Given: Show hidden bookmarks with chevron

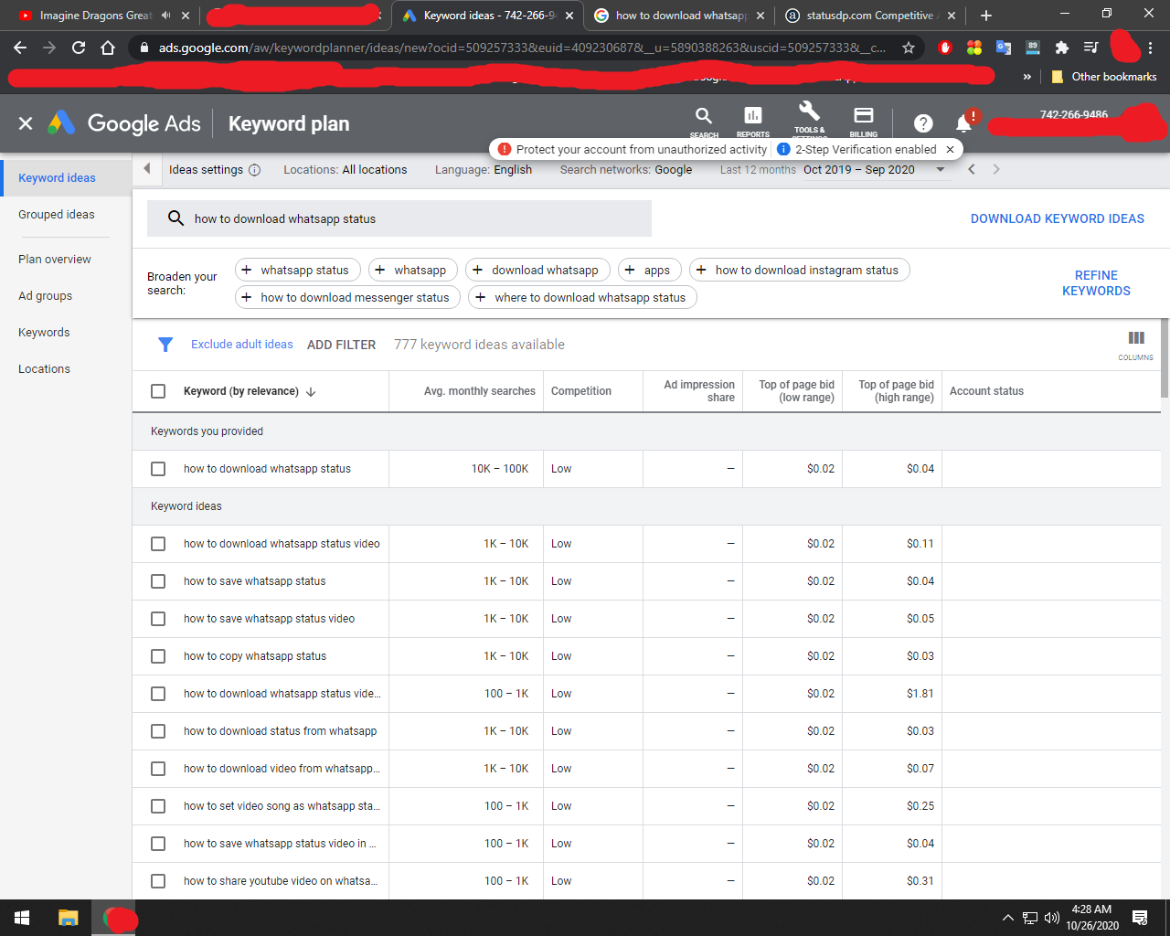Looking at the screenshot, I should (x=1027, y=77).
